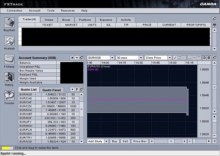Switch to the Positions tab

pos(85,20)
